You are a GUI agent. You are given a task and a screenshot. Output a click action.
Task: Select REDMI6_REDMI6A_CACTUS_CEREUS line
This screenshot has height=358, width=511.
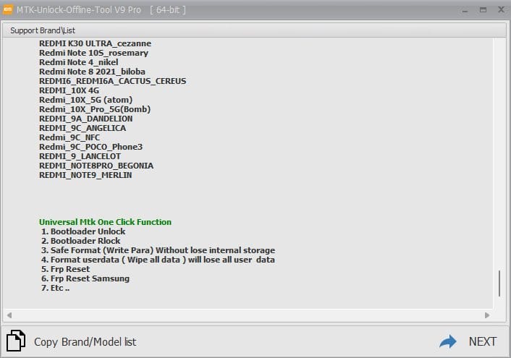[x=113, y=81]
